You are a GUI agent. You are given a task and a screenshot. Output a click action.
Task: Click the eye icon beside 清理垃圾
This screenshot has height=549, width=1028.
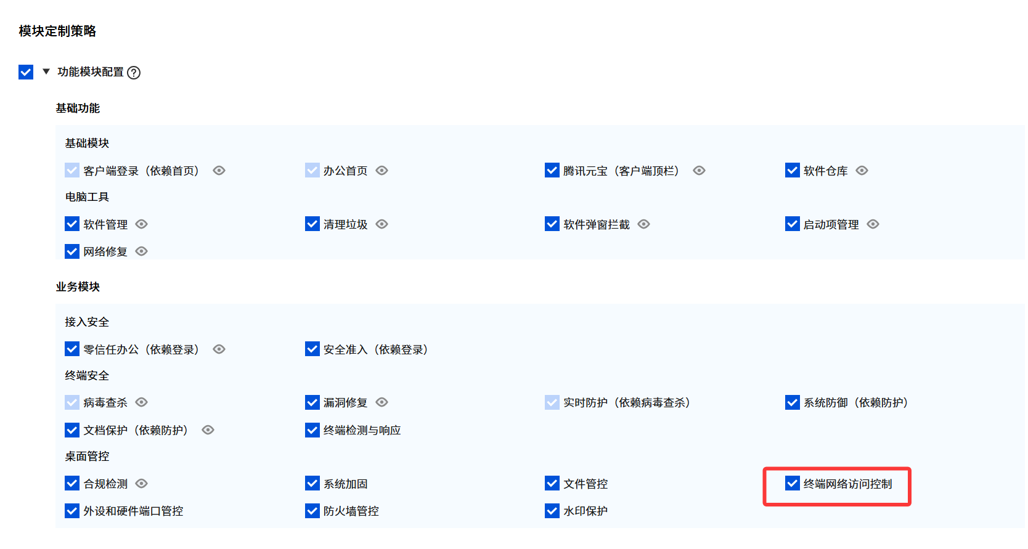pyautogui.click(x=382, y=224)
